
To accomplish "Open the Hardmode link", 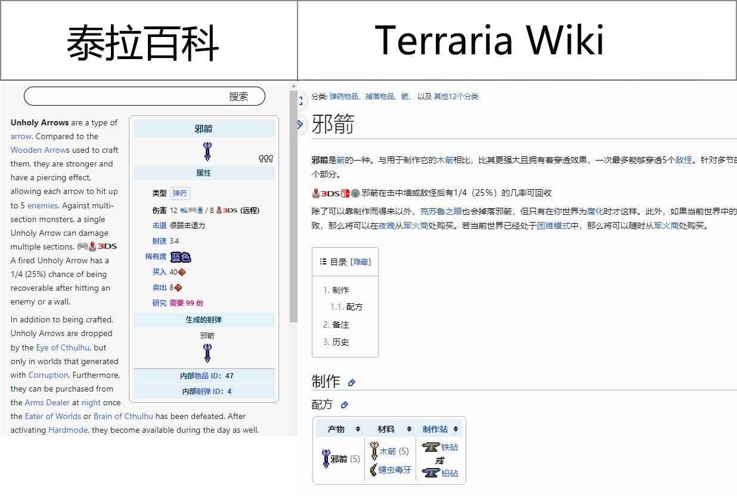I will (x=69, y=430).
